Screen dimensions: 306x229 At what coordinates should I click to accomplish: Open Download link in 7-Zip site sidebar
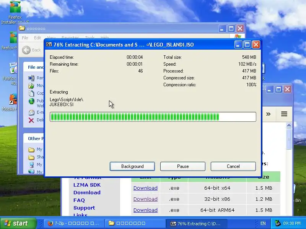[87, 193]
